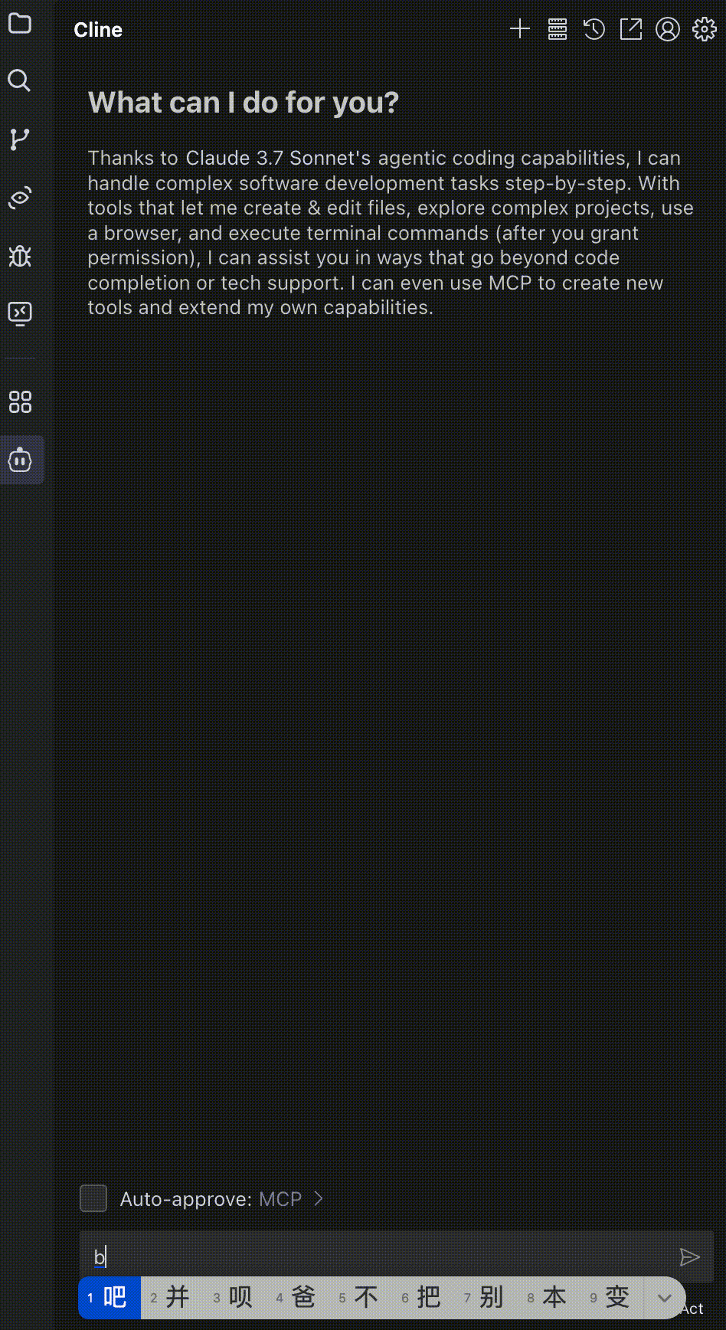The width and height of the screenshot is (726, 1330).
Task: Open MCP Servers panel icon
Action: coord(558,30)
